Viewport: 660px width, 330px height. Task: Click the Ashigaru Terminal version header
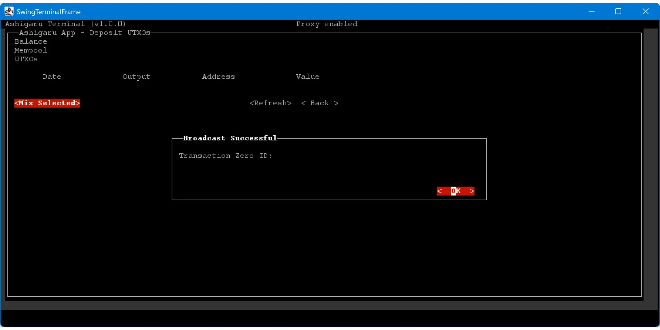tap(65, 24)
